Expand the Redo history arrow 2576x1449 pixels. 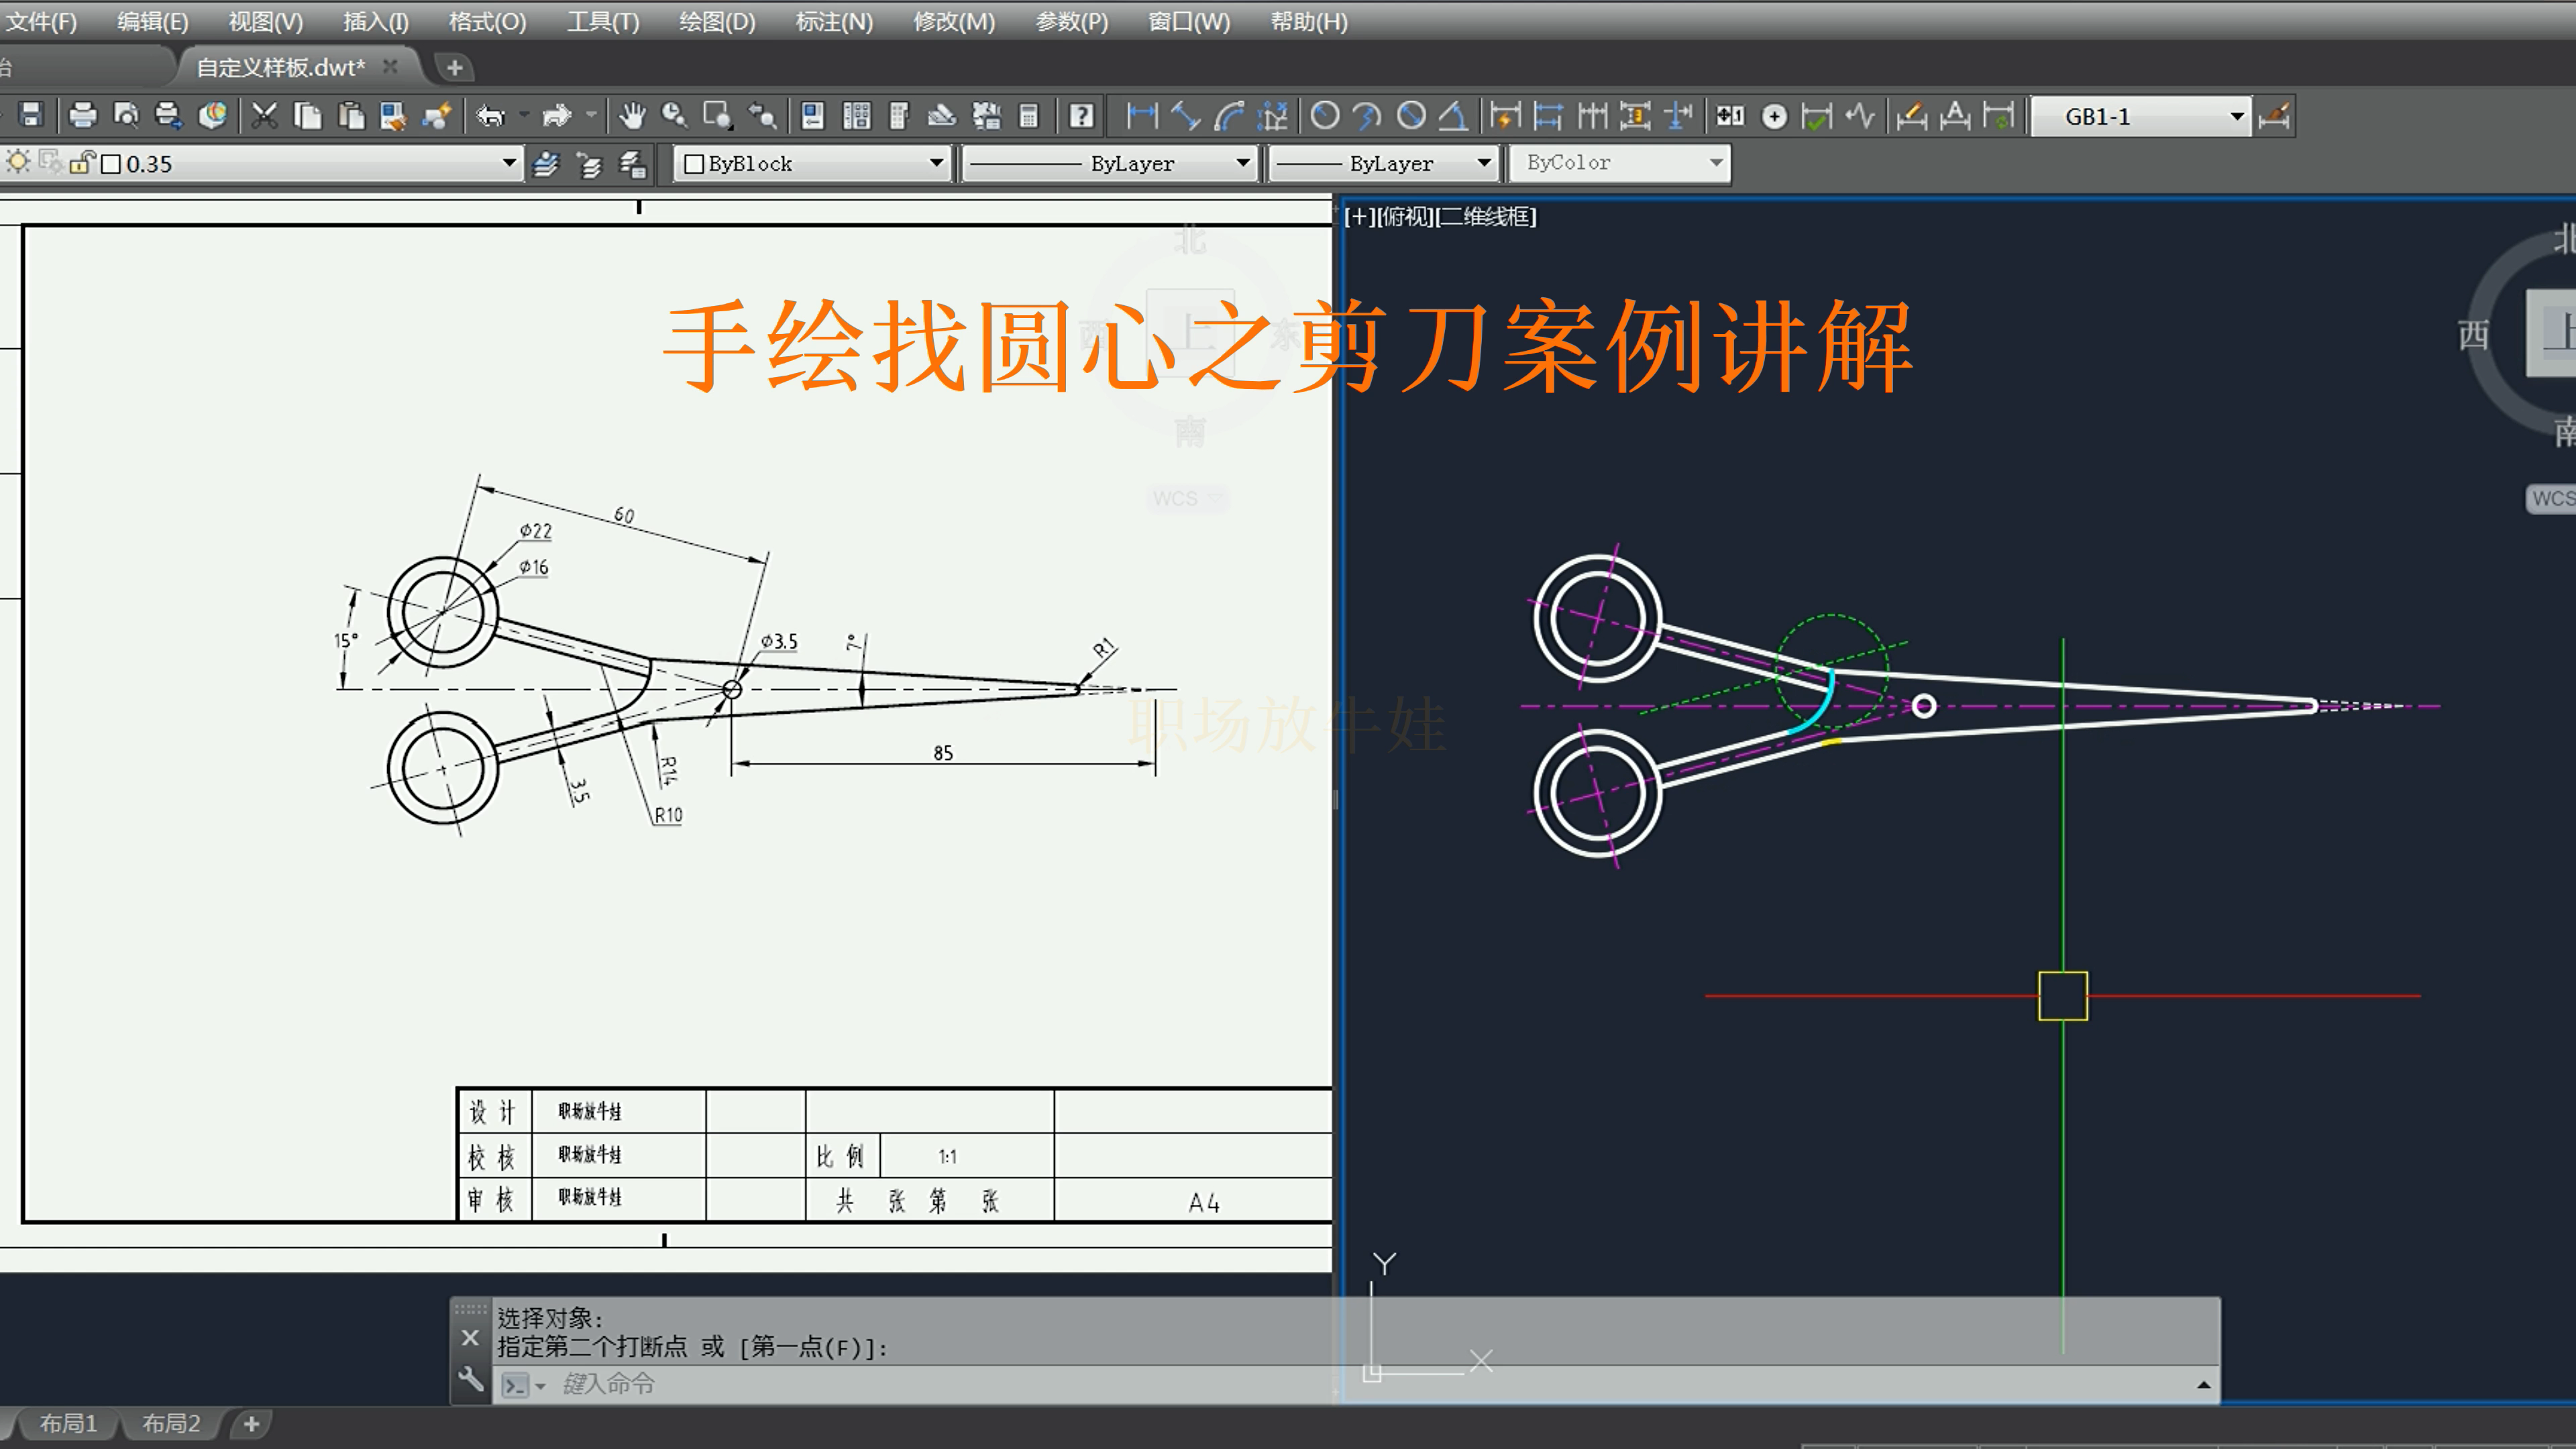coord(590,116)
